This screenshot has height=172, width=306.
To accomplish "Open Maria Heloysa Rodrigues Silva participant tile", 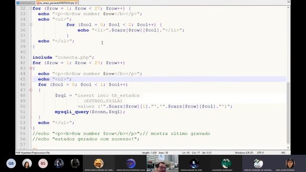I will tap(131, 163).
